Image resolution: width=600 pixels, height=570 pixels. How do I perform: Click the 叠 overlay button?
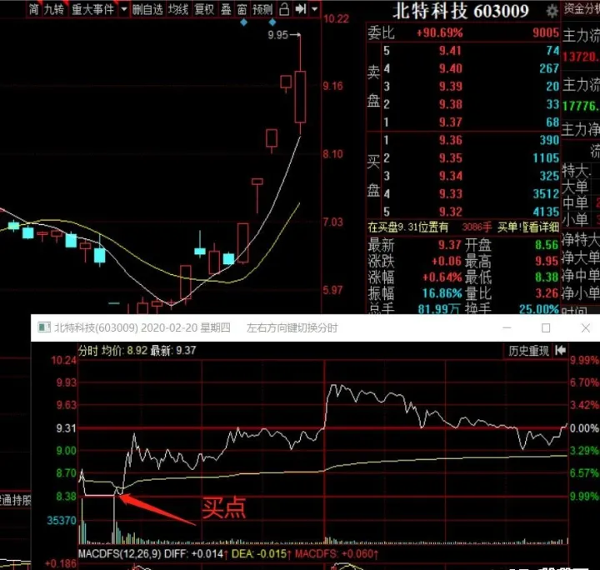click(226, 9)
